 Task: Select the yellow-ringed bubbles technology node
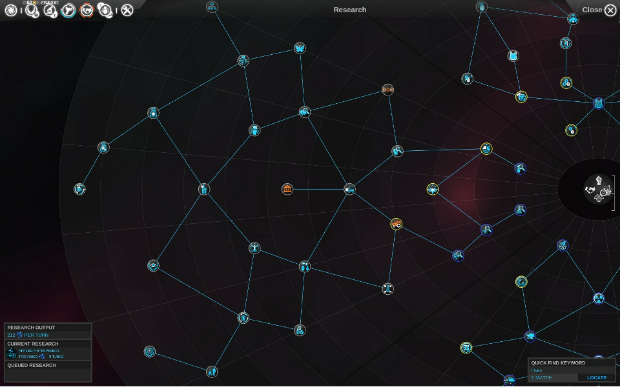click(572, 130)
